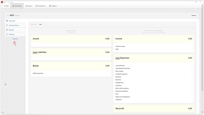Click the Equity 0.00 total

(x=107, y=66)
